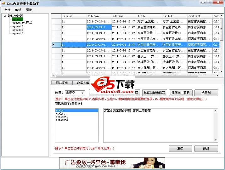Select title cell 湾畔百货 购...

point(149,62)
